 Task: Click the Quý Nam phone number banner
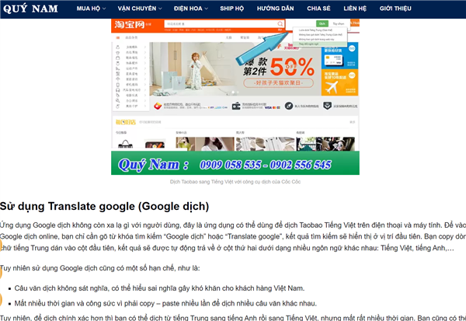235,163
